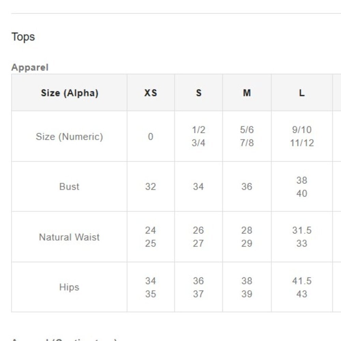341x341 pixels.
Task: Click the Size (Alpha) header cell
Action: (x=69, y=93)
